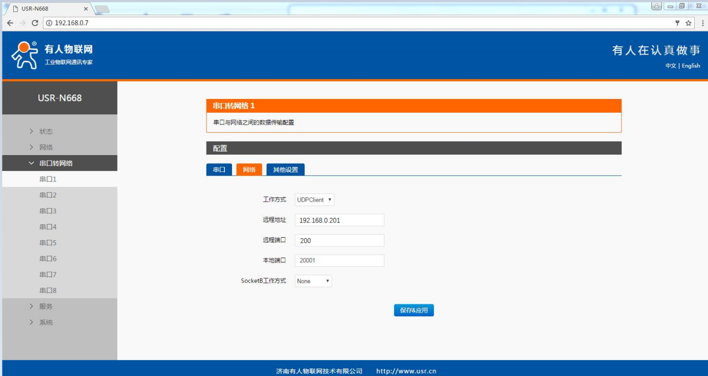Click the browser back arrow

tap(10, 23)
